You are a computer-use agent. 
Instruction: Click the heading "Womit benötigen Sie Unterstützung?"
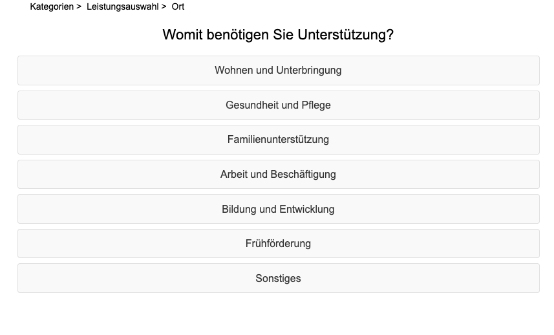pyautogui.click(x=278, y=35)
